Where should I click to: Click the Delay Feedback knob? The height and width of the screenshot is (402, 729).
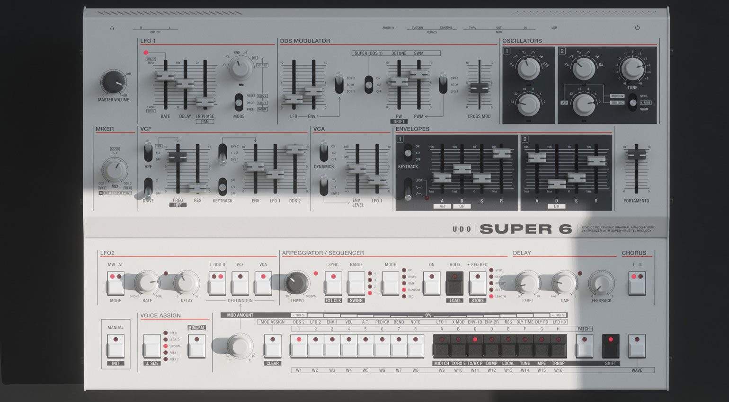601,284
